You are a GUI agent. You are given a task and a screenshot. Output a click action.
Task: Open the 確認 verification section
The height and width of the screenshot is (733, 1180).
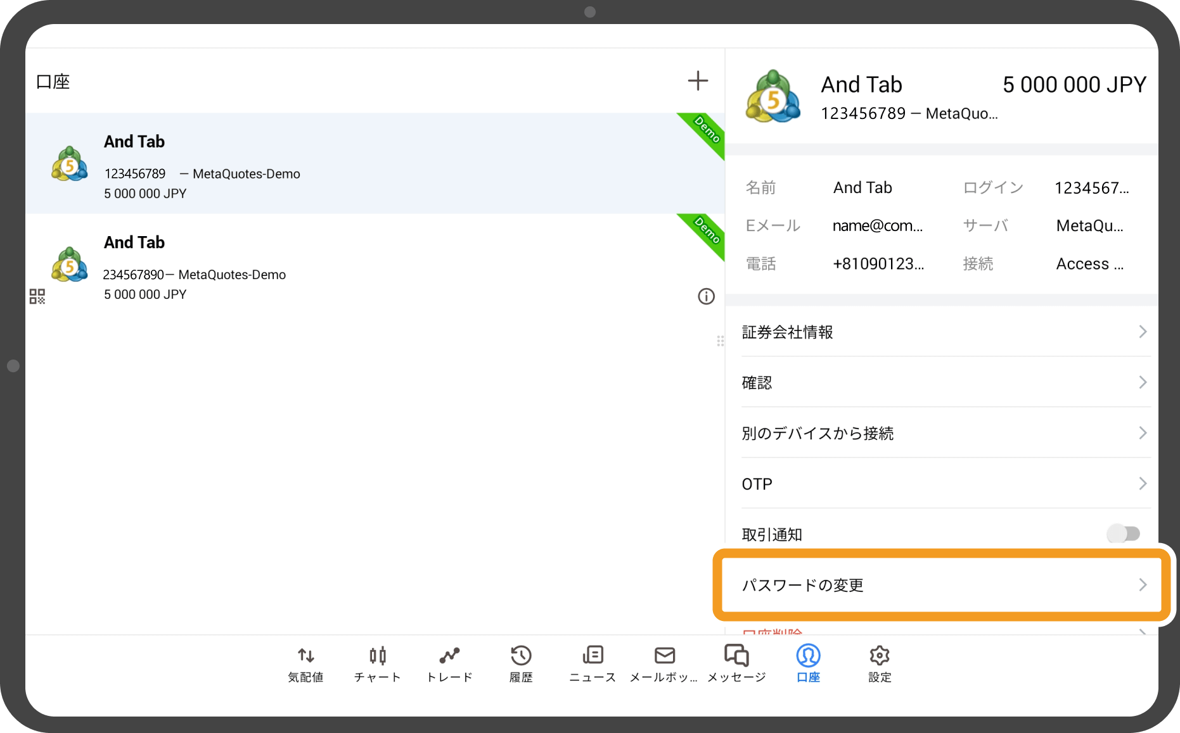tap(944, 382)
